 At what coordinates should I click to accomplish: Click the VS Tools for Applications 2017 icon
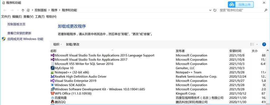tap(53, 60)
